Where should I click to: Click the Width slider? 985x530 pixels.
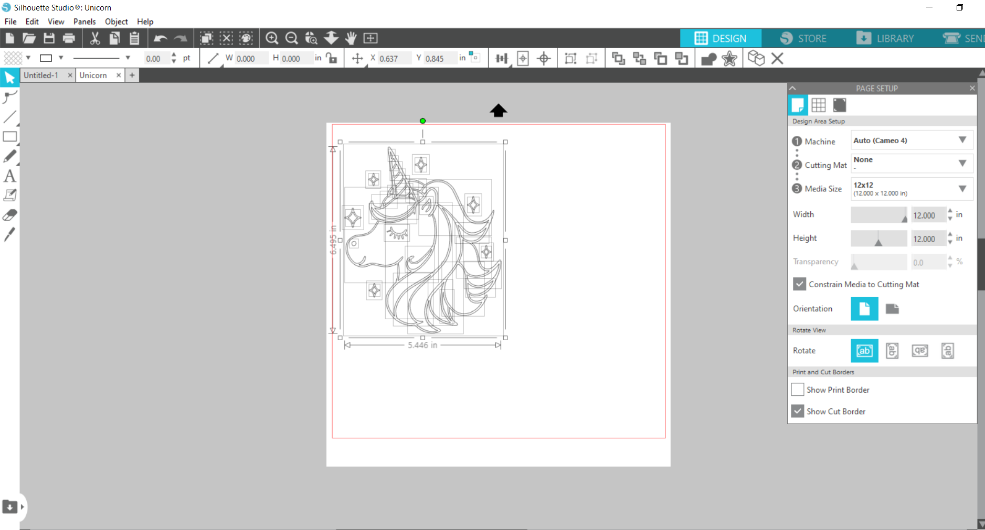[879, 214]
